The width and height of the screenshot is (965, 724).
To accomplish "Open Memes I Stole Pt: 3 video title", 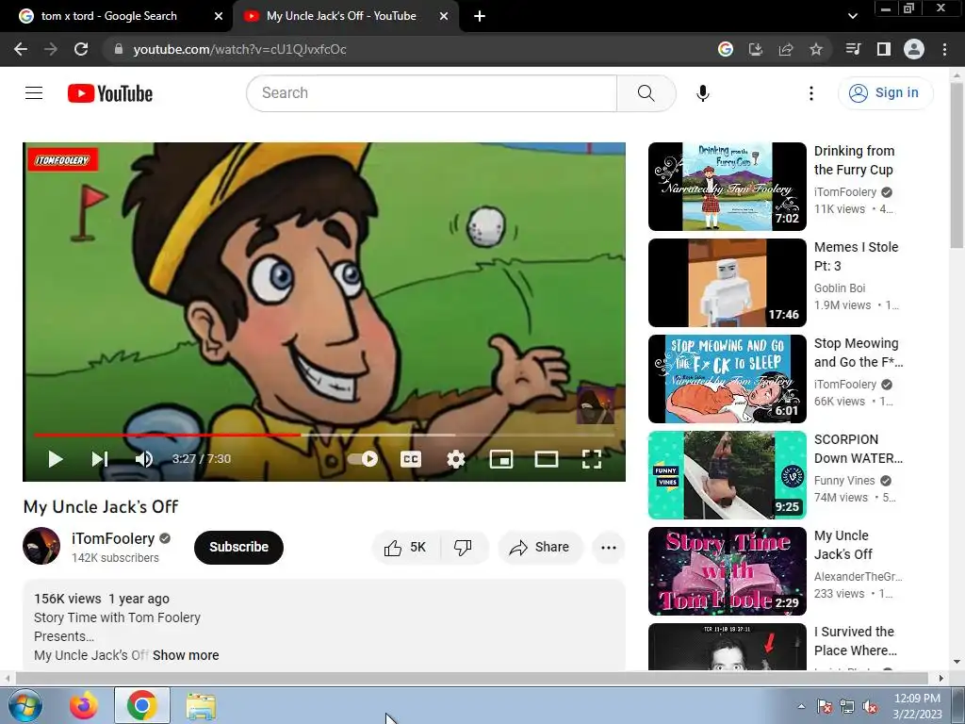I will pos(856,256).
